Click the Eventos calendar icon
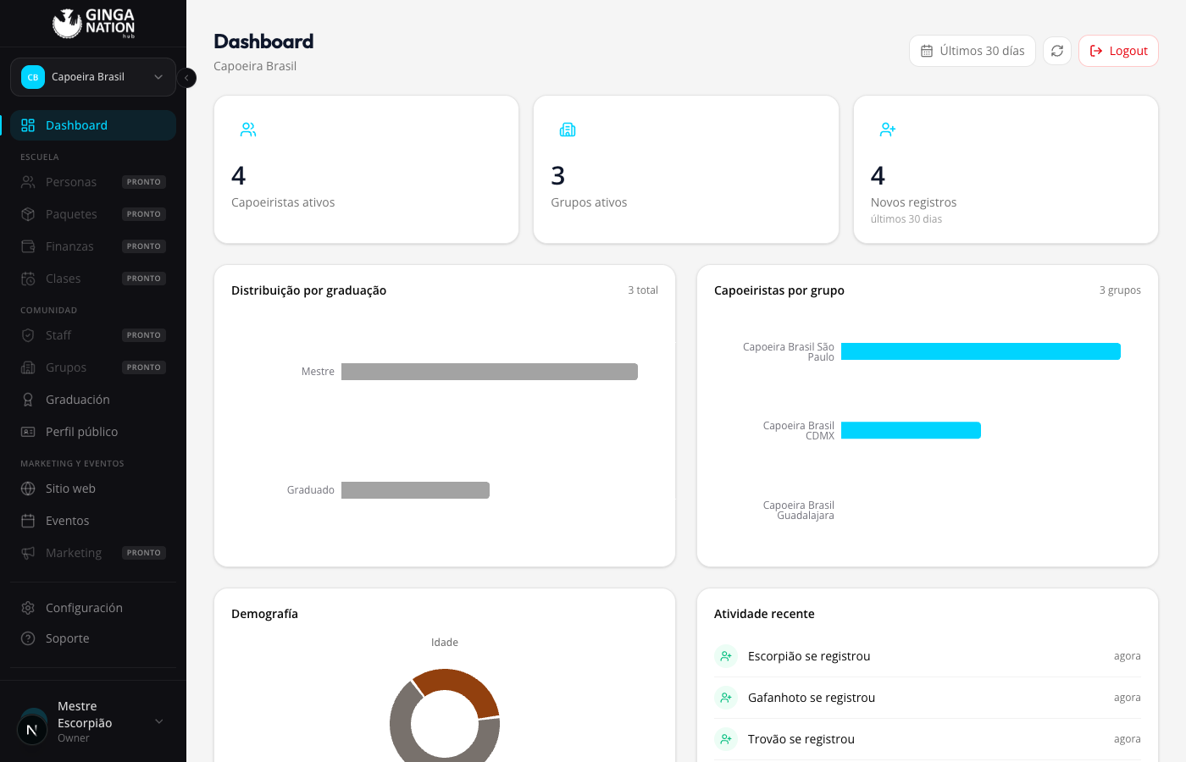The image size is (1186, 762). point(28,521)
